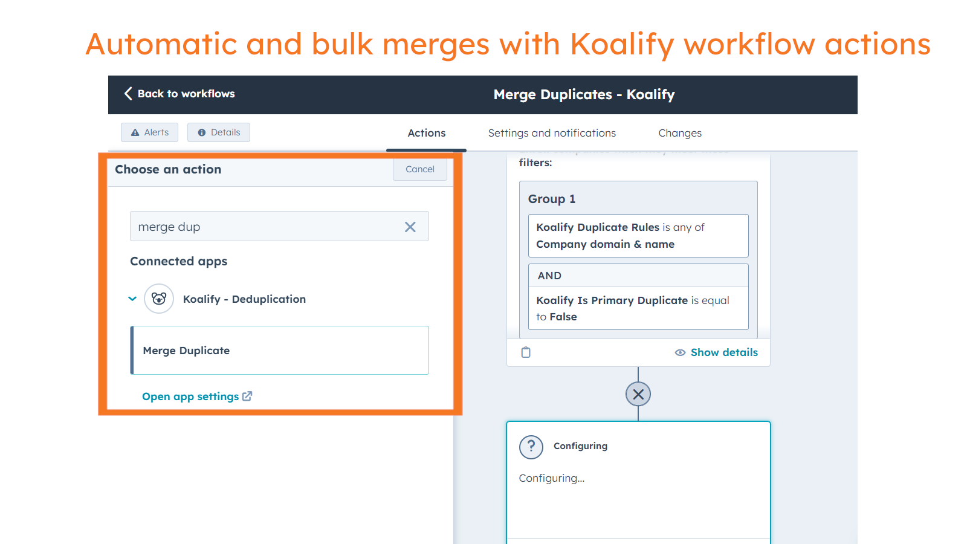The height and width of the screenshot is (544, 967).
Task: Collapse the Koalify - Deduplication section chevron
Action: click(132, 299)
